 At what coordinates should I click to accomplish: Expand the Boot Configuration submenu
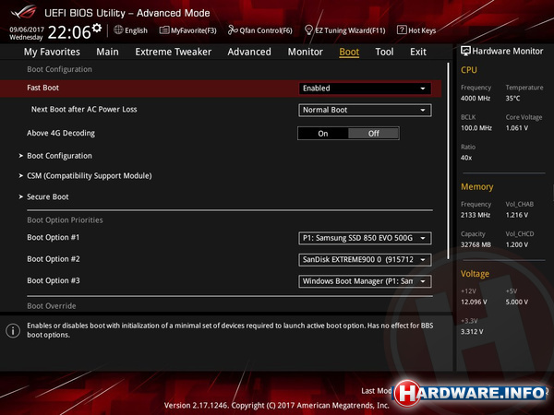pyautogui.click(x=59, y=156)
